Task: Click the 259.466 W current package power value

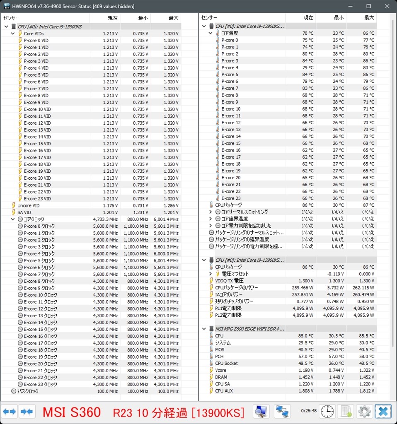Action: coord(303,287)
